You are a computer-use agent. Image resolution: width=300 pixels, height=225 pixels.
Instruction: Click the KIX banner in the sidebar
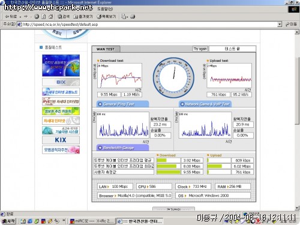[61, 140]
